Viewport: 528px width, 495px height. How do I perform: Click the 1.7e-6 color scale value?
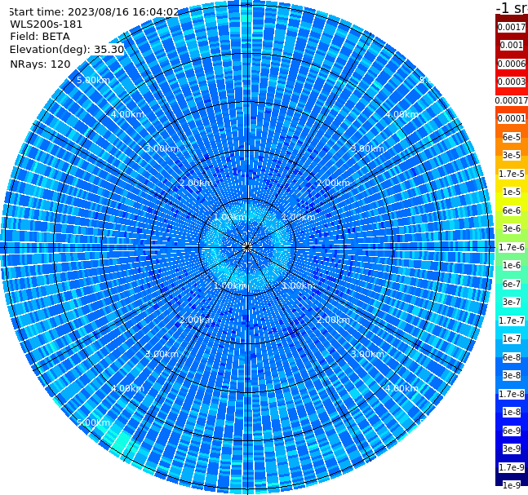coord(512,247)
